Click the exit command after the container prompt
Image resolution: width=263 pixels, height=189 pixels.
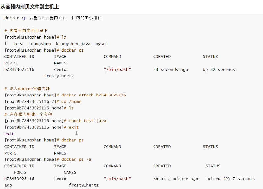[74, 127]
